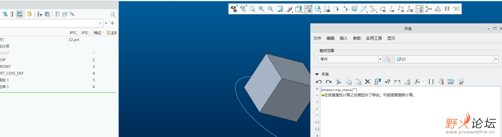This screenshot has height=137, width=502.
Task: Select the FRONT datum plane in model tree
Action: pyautogui.click(x=6, y=66)
